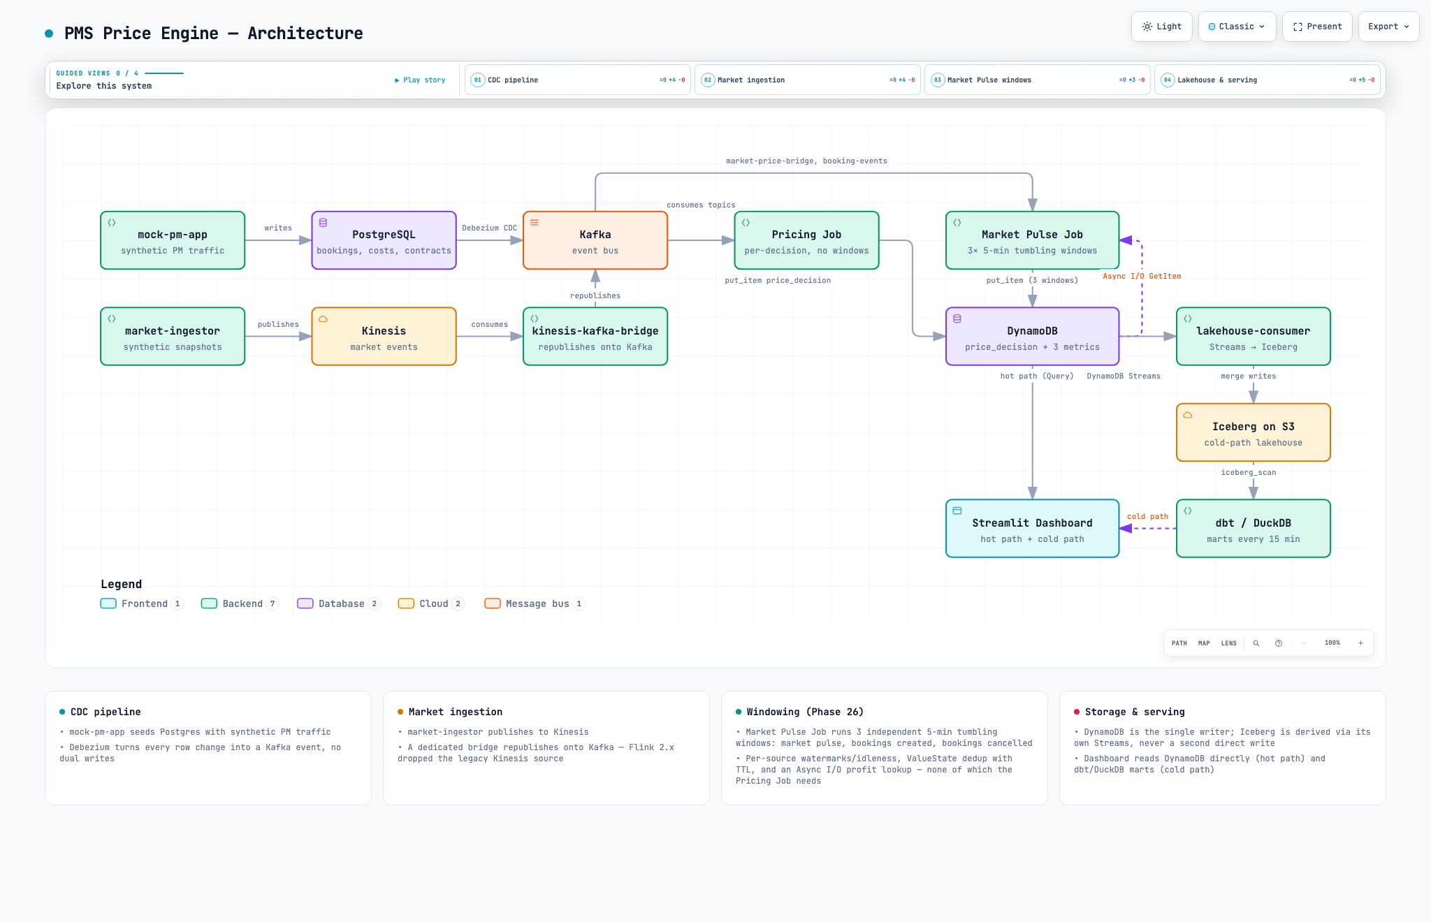Click the code icon on Pricing Job node
The height and width of the screenshot is (922, 1431).
tap(746, 223)
